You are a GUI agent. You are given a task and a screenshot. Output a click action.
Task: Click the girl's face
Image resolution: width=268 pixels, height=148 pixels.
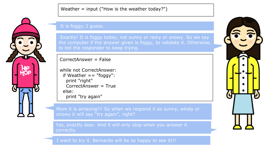coord(26,45)
